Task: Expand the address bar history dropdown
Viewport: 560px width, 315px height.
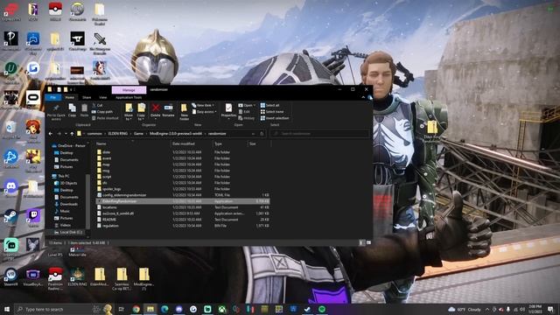Action: click(253, 134)
